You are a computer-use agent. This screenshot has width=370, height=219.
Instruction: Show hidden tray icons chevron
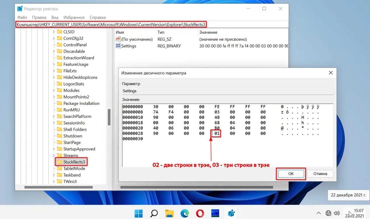[x=319, y=213]
